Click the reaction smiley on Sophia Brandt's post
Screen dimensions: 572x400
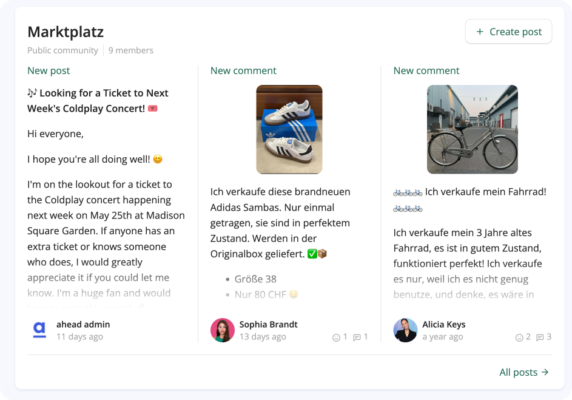pyautogui.click(x=336, y=337)
